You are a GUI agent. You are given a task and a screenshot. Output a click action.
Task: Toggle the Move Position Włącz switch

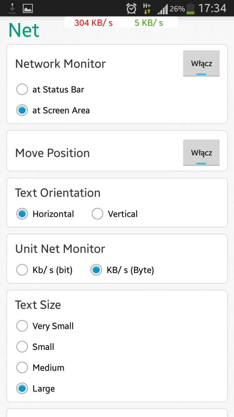click(201, 153)
